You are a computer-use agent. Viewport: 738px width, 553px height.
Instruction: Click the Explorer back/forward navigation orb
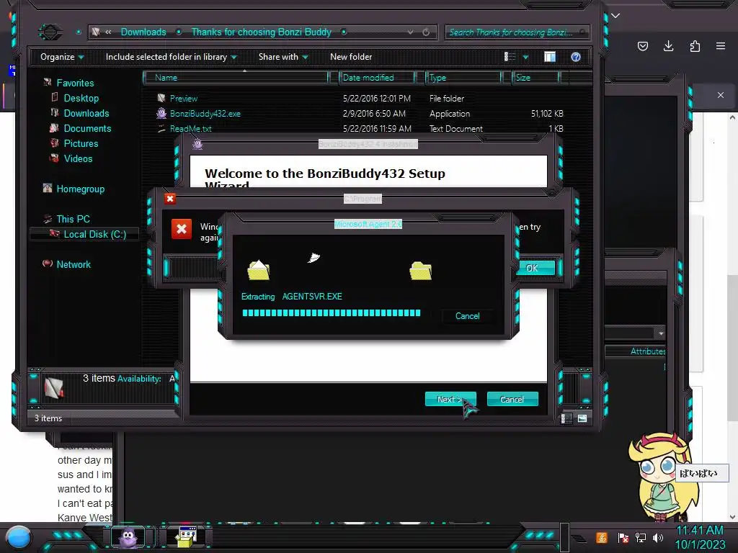tap(50, 32)
